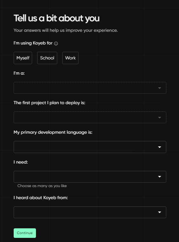This screenshot has width=179, height=242.
Task: Click the arrow in the development language field
Action: pyautogui.click(x=160, y=147)
